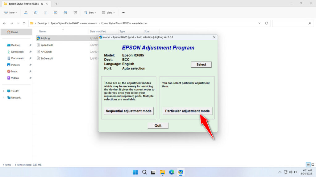This screenshot has height=177, width=316.
Task: Close the AdjProg dialog window
Action: tap(214, 37)
